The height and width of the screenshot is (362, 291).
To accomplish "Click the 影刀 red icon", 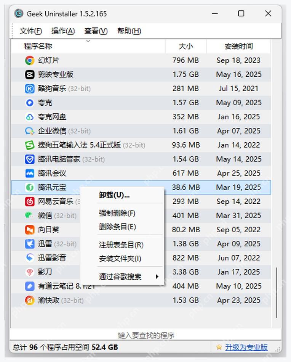I will tap(30, 272).
